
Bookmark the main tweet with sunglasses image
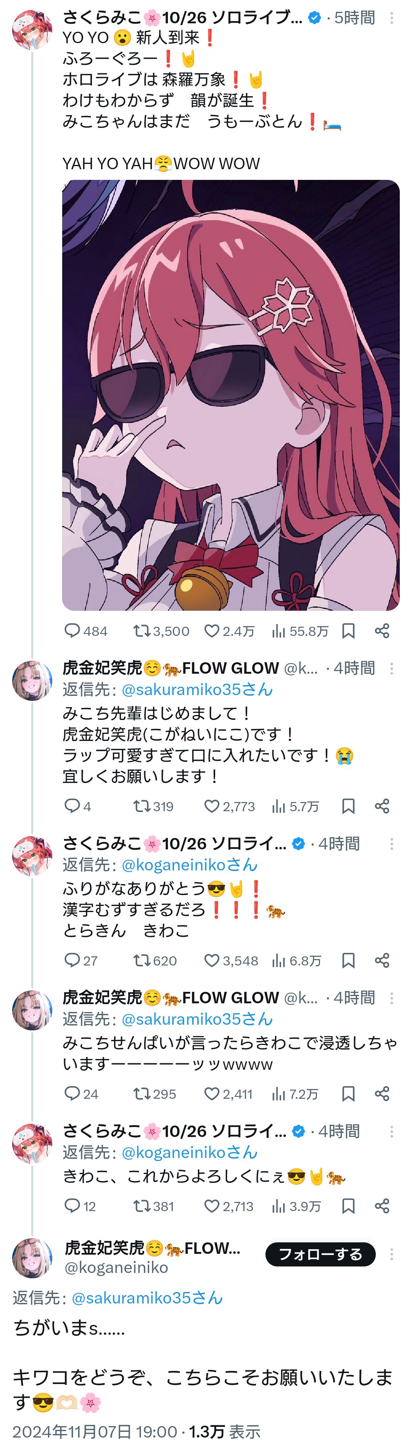click(x=349, y=631)
